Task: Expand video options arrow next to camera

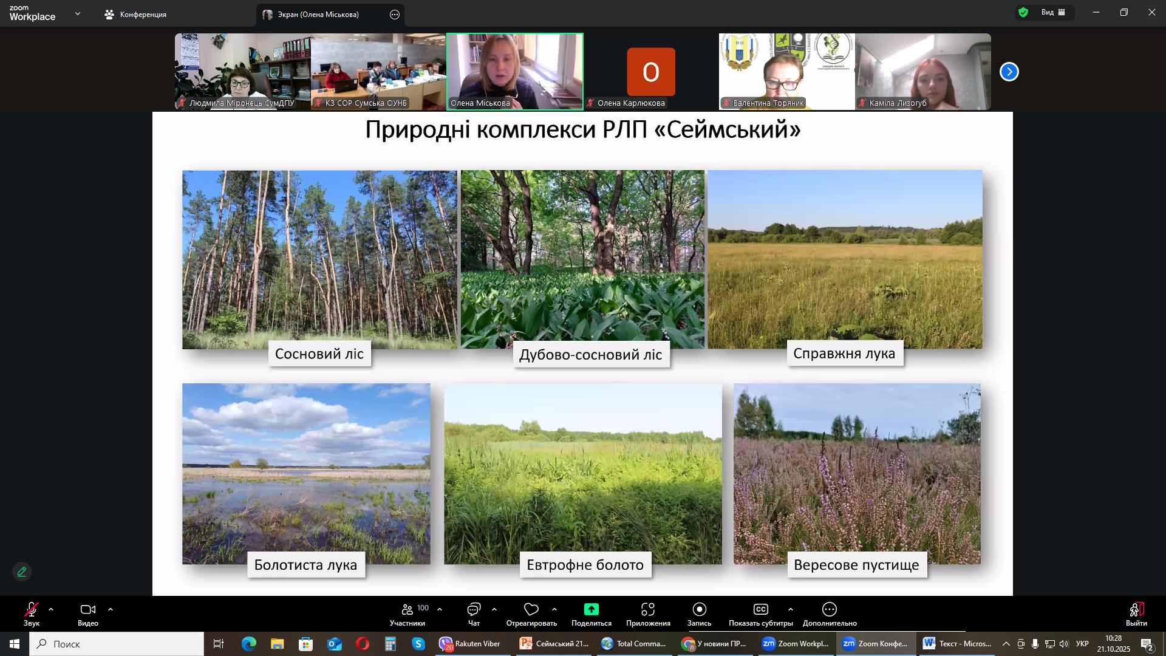Action: point(111,609)
